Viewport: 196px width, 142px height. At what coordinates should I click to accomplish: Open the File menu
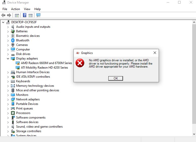[x=5, y=9]
